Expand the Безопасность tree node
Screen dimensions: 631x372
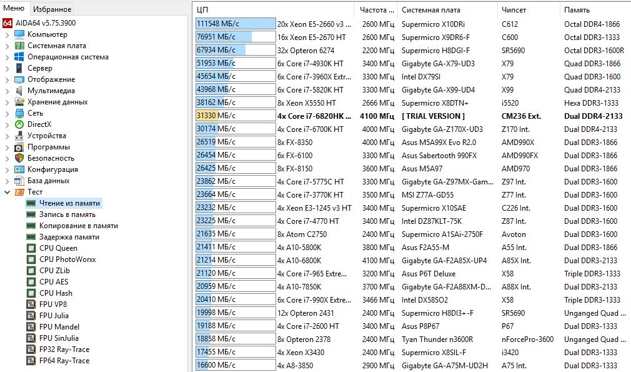[7, 159]
